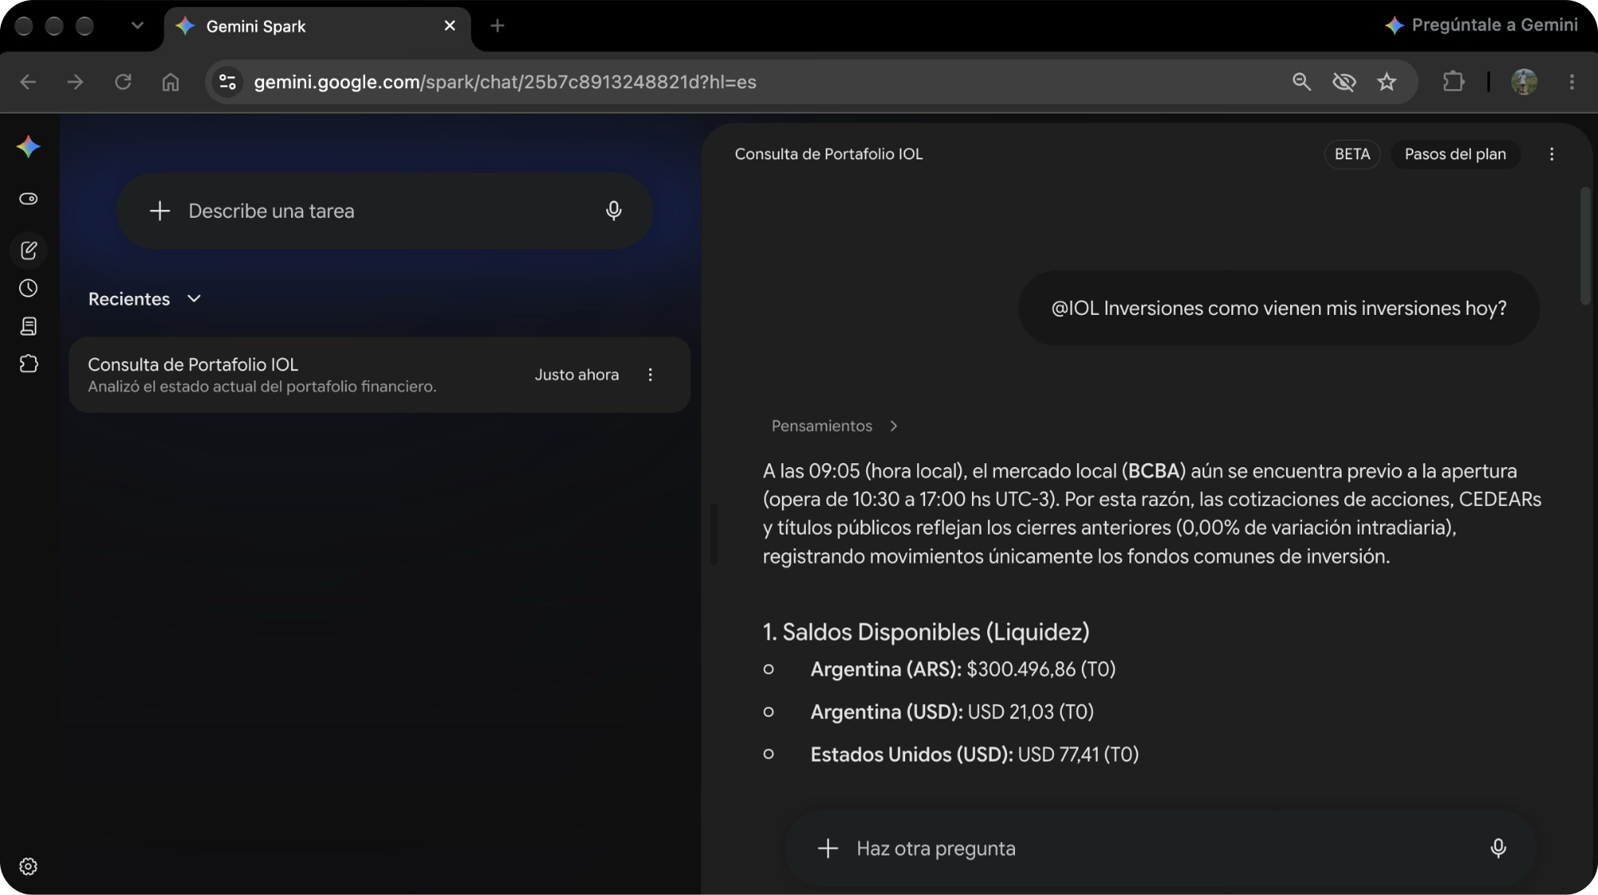
Task: Open the document list icon in sidebar
Action: click(x=29, y=326)
